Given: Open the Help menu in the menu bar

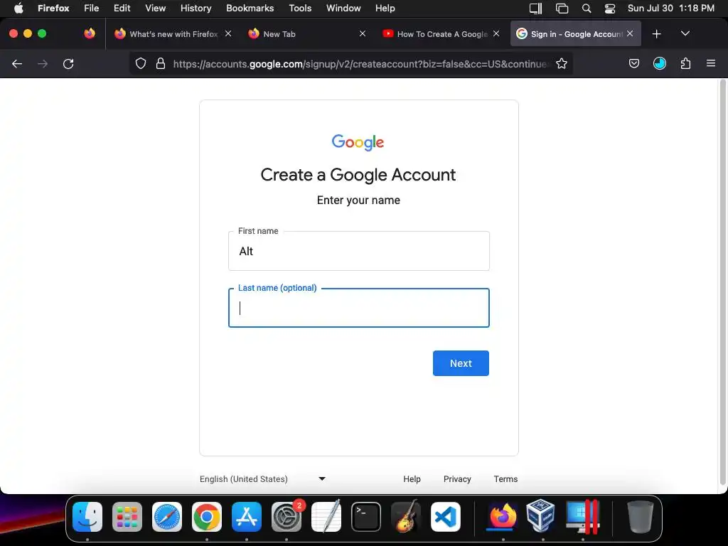Looking at the screenshot, I should [385, 8].
